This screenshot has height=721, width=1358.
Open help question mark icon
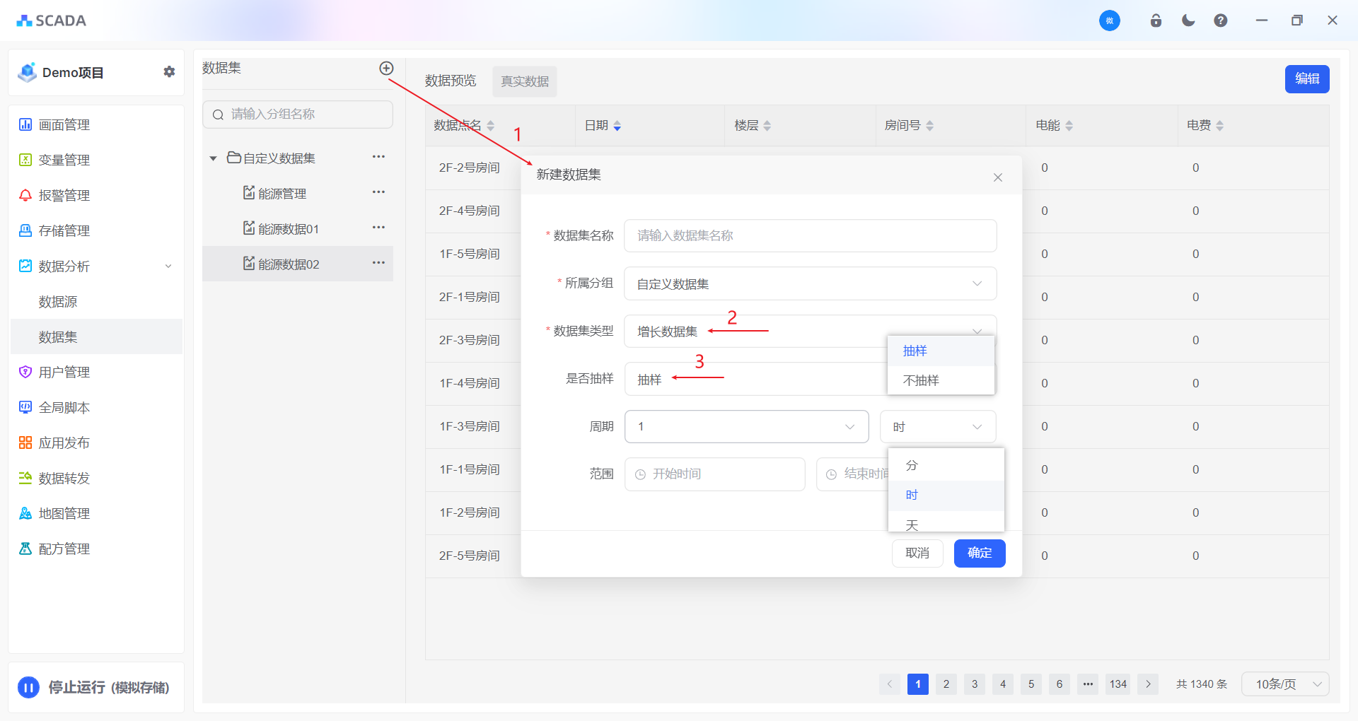pyautogui.click(x=1221, y=20)
